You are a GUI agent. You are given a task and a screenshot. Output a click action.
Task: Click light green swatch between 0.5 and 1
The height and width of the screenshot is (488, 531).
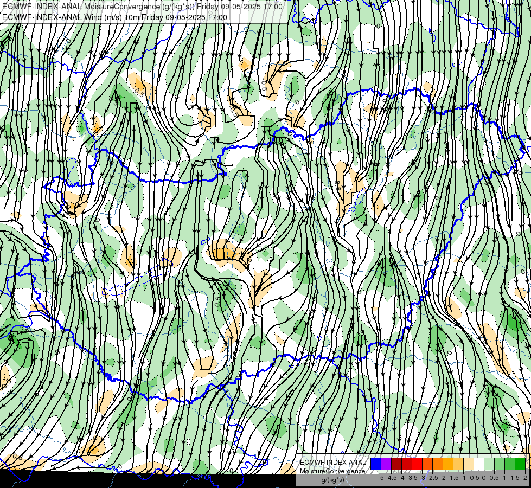click(500, 464)
